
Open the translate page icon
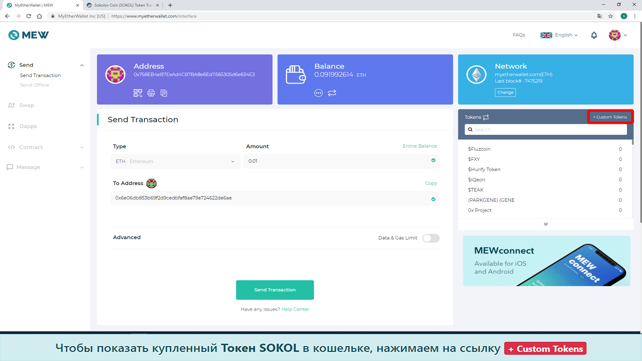click(x=600, y=16)
